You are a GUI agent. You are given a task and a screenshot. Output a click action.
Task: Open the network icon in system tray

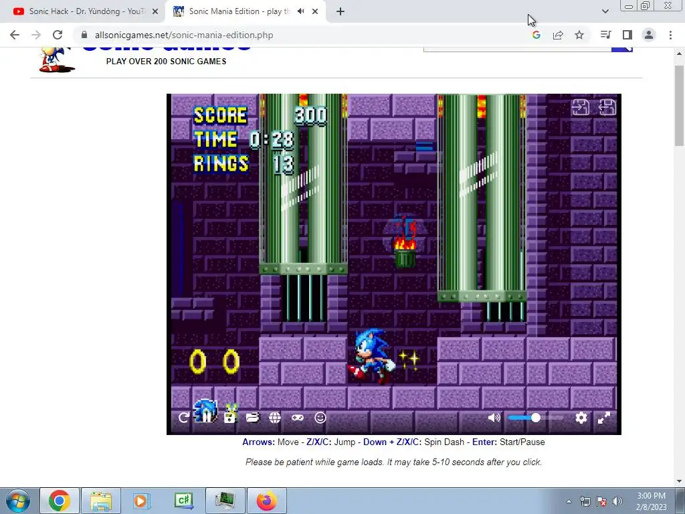[585, 501]
